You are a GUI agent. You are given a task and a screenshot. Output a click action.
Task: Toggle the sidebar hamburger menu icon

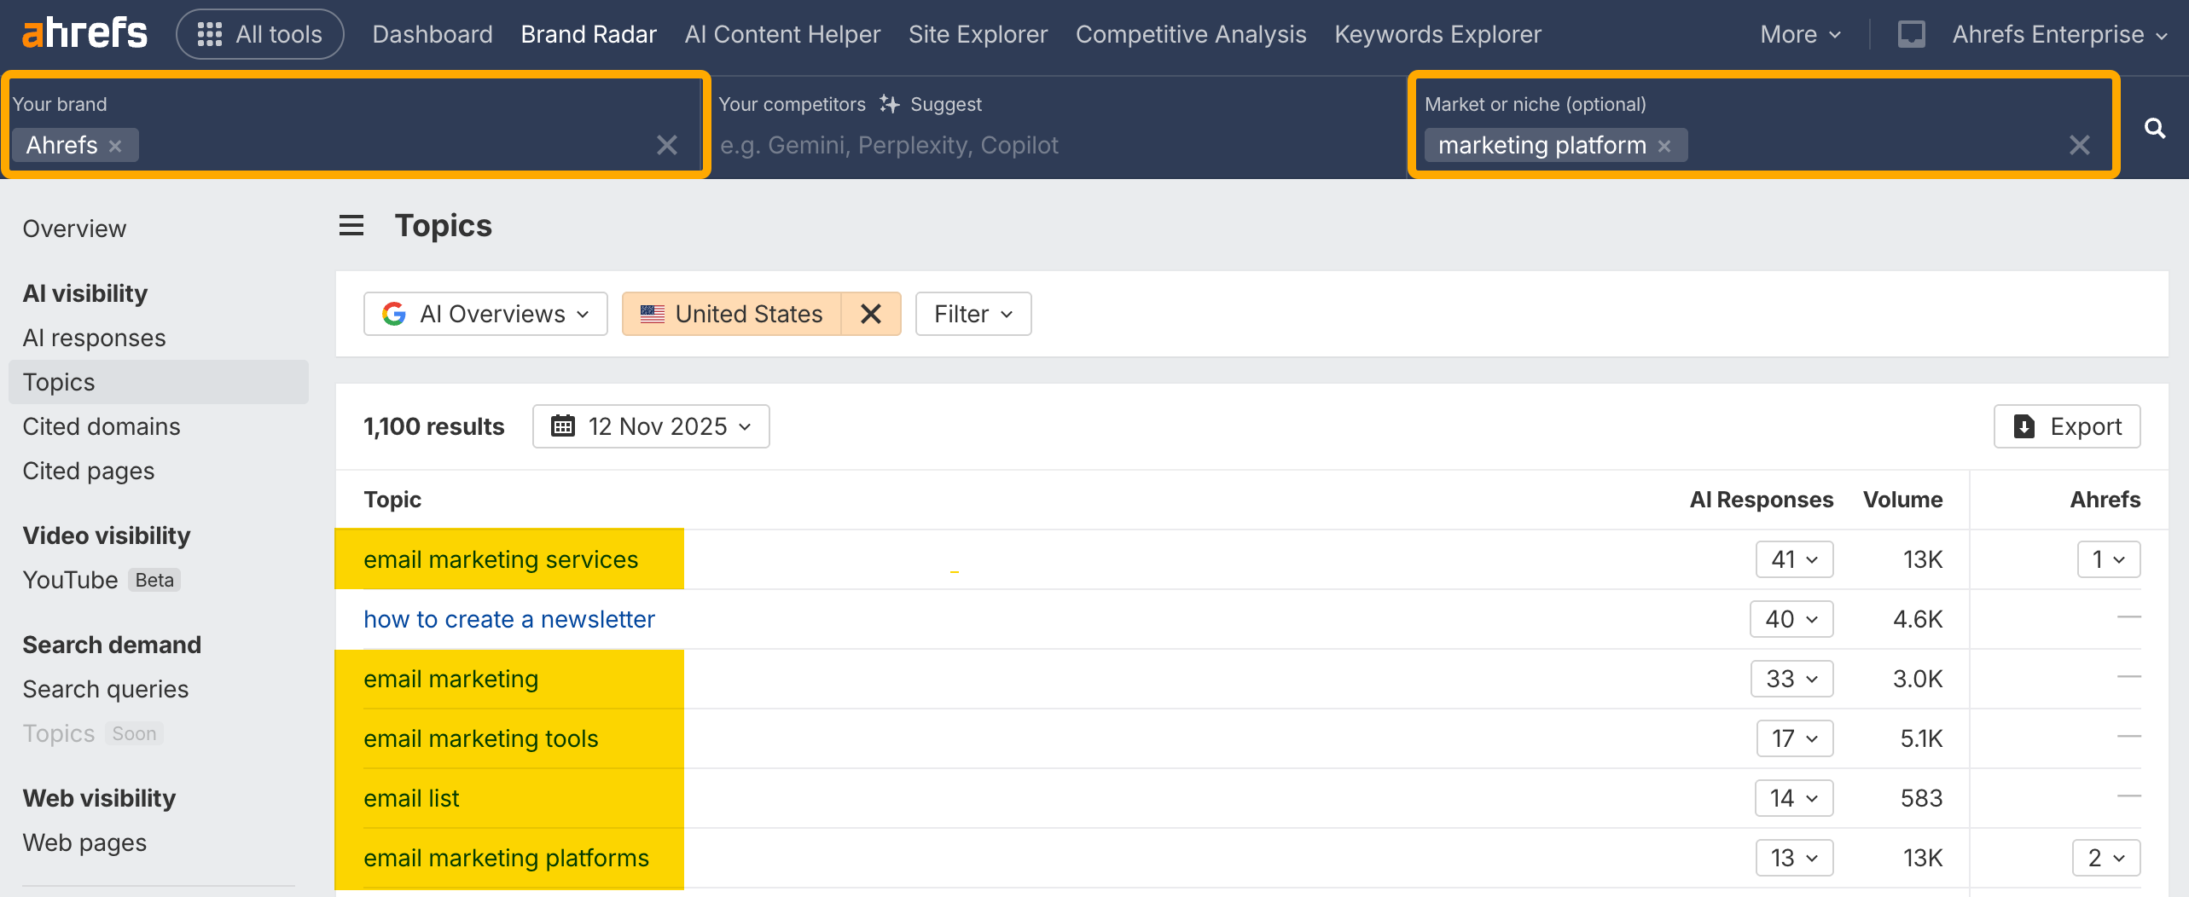pyautogui.click(x=351, y=226)
